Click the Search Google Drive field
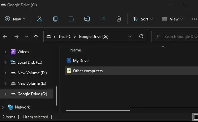This screenshot has width=198, height=122. click(175, 37)
